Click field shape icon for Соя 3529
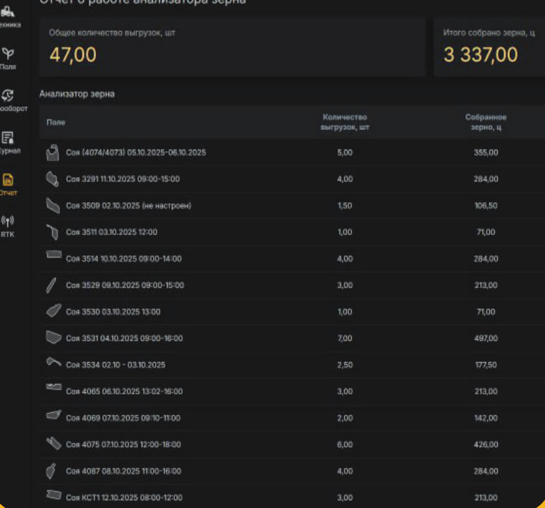The height and width of the screenshot is (508, 545). pos(51,285)
